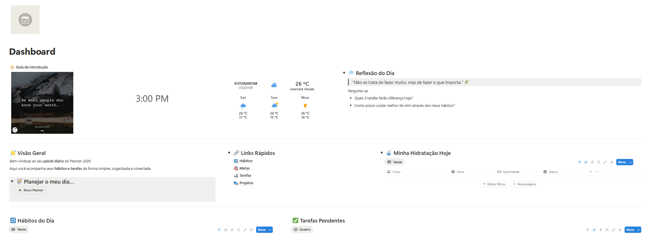The image size is (645, 236).
Task: Open Nova dropdown arrow in Hábitos do Dia
Action: pyautogui.click(x=270, y=230)
